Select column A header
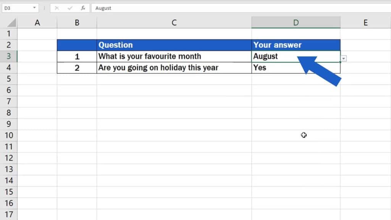 click(37, 23)
